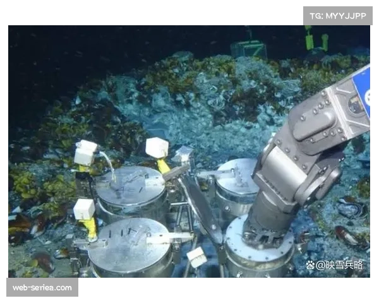Click the brown mussel shell at bottom right
This screenshot has width=379, height=303.
(347, 237)
